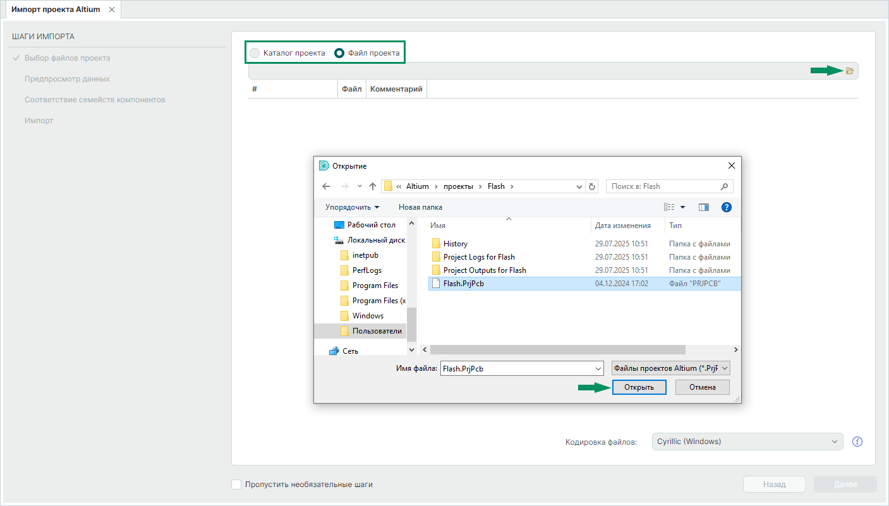This screenshot has width=889, height=506.
Task: Close the Импорт проекта Altium tab
Action: (x=112, y=9)
